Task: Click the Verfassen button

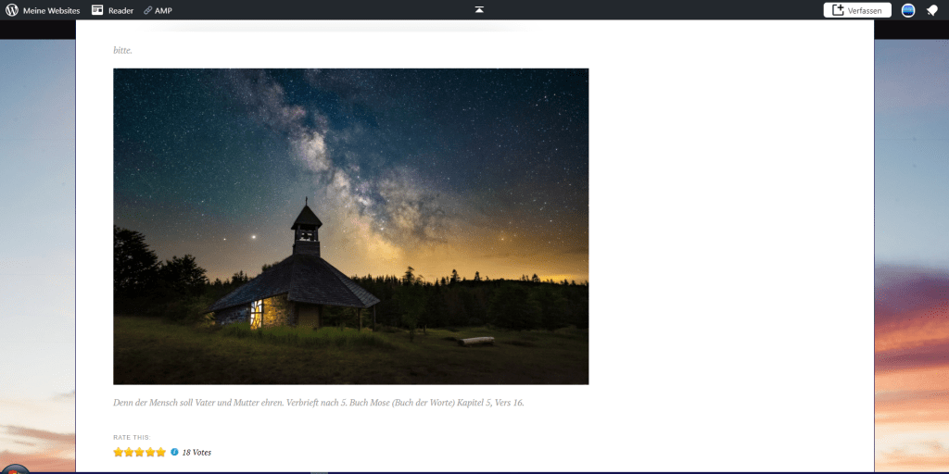Action: (x=857, y=10)
